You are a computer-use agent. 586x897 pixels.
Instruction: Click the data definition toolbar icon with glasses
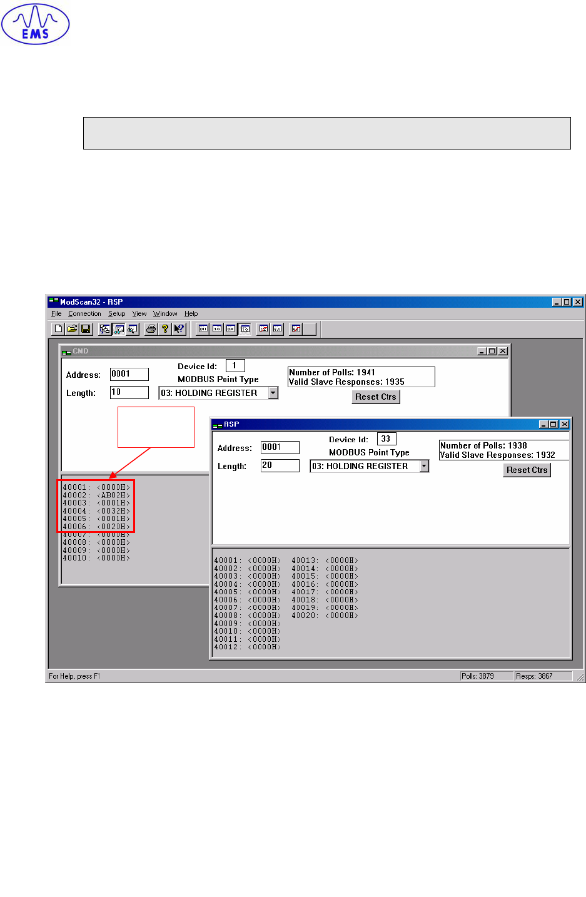[118, 328]
